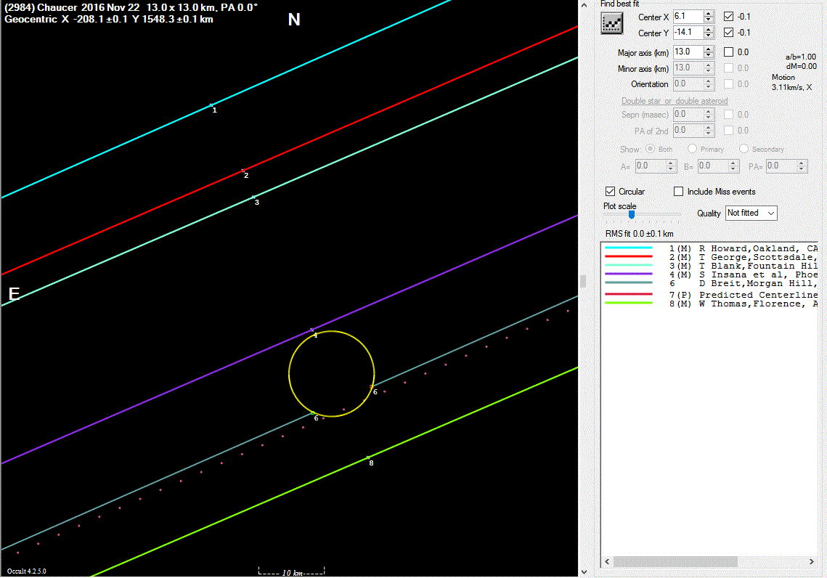This screenshot has width=827, height=578.
Task: Select observer row 2 T George, Scottsdale
Action: (x=710, y=257)
